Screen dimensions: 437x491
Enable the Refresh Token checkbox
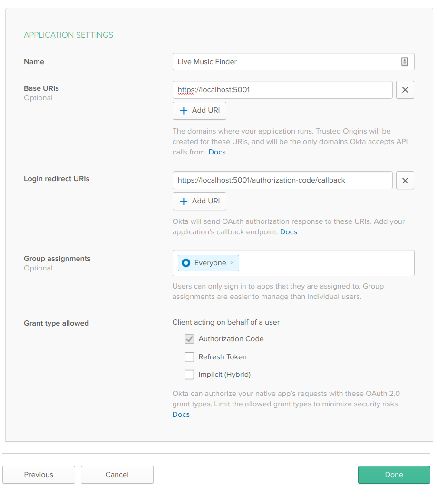pyautogui.click(x=189, y=357)
